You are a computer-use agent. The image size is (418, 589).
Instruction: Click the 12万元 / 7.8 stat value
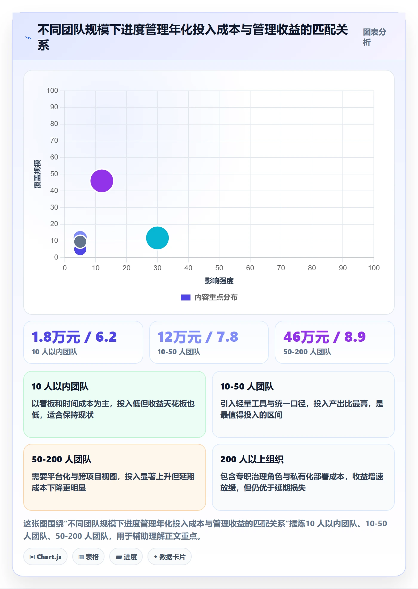[198, 337]
